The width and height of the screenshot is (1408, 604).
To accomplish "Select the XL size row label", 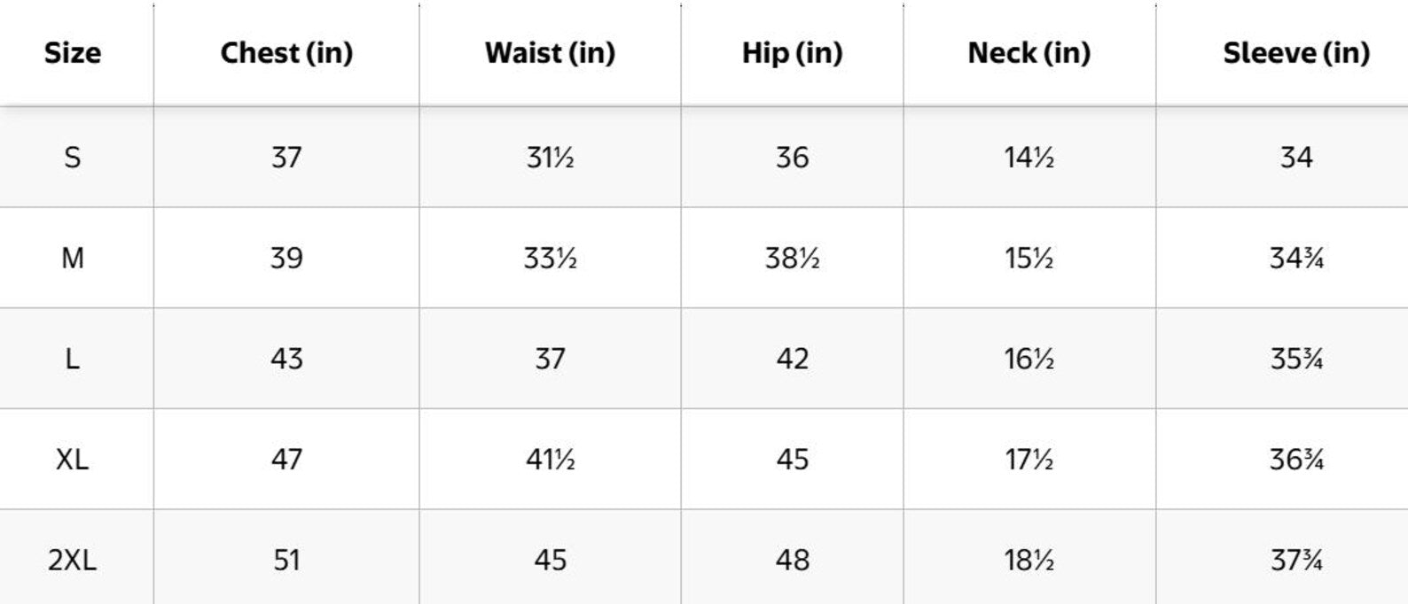I will coord(73,460).
